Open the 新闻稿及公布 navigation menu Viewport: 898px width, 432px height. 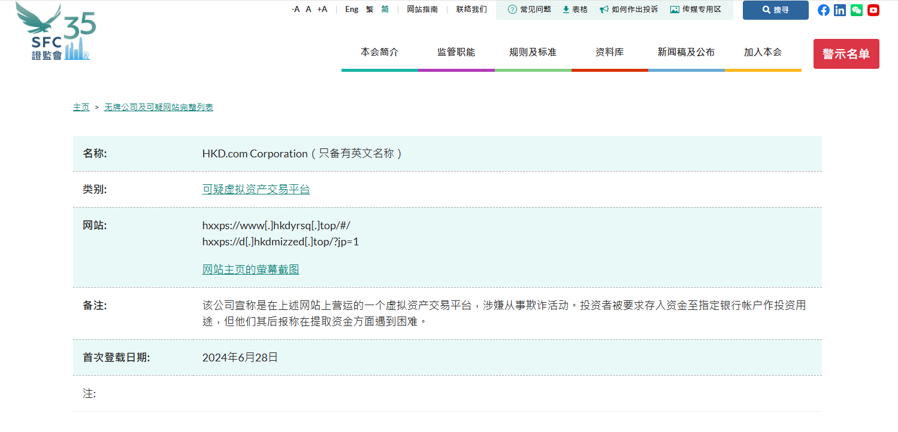[x=685, y=52]
